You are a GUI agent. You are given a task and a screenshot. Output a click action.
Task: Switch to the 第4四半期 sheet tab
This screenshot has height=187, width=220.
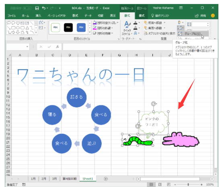tap(70, 179)
